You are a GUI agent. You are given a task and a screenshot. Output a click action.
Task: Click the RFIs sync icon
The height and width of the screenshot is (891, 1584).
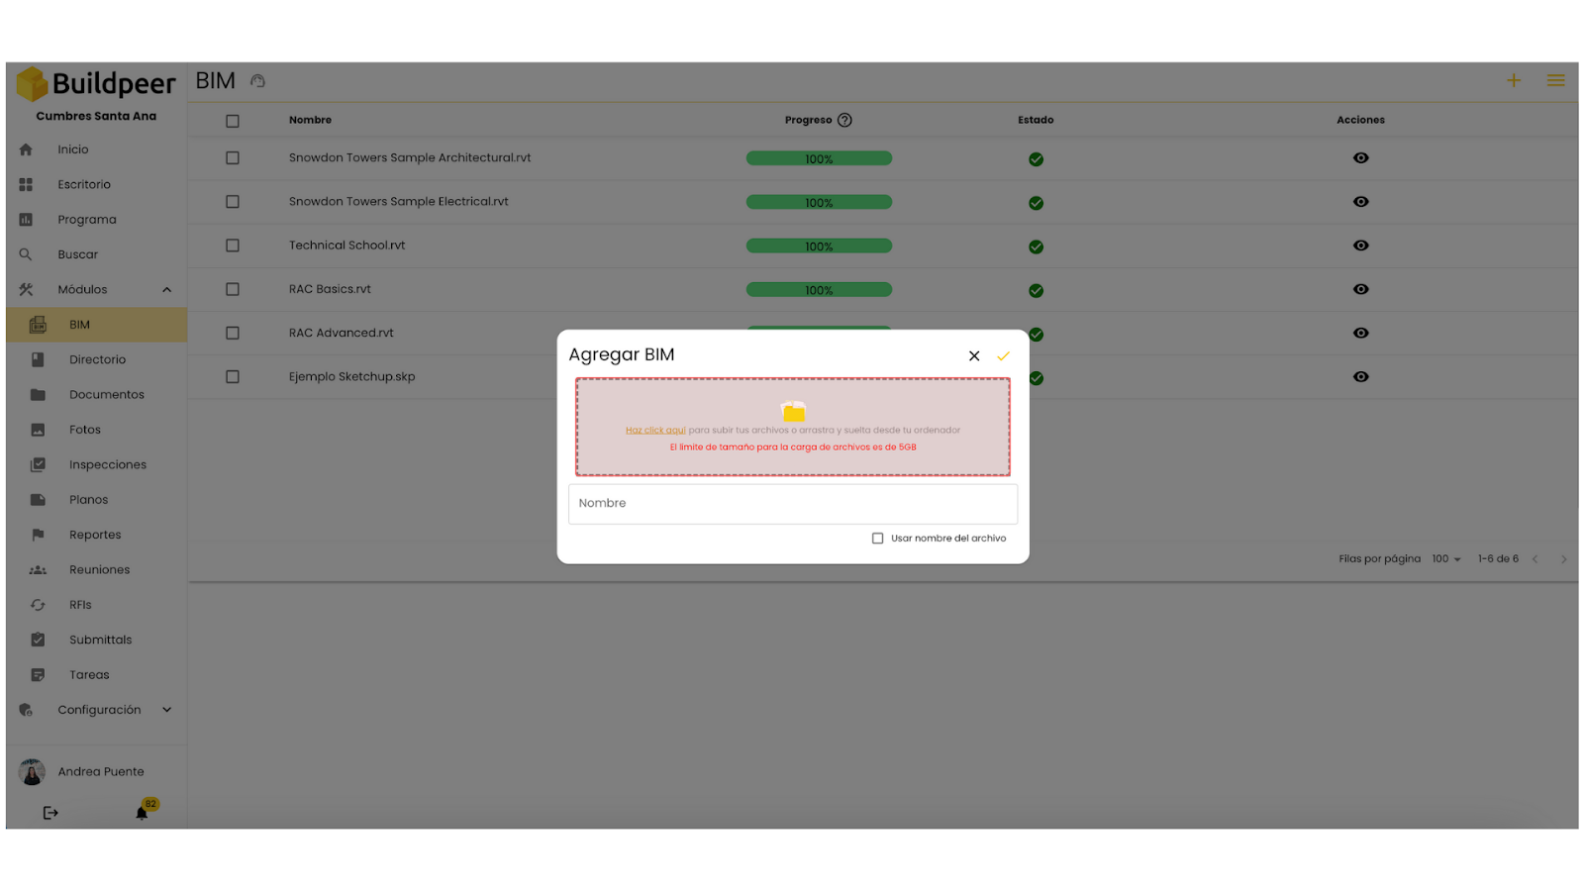[x=38, y=605]
